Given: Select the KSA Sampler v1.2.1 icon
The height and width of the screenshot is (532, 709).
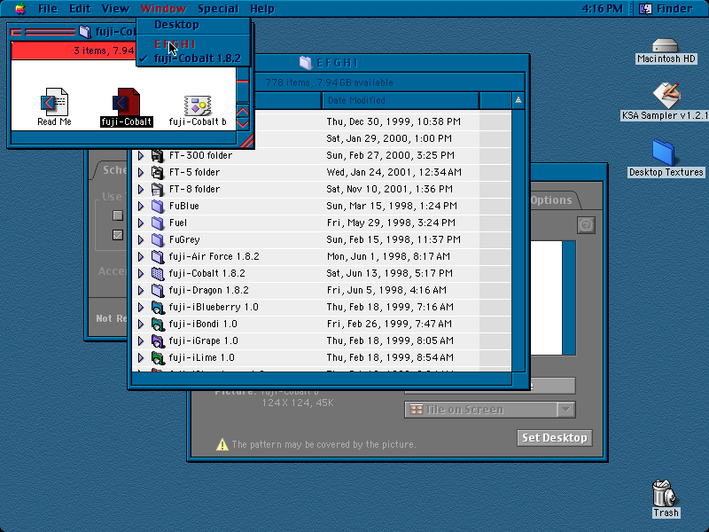Looking at the screenshot, I should point(666,95).
